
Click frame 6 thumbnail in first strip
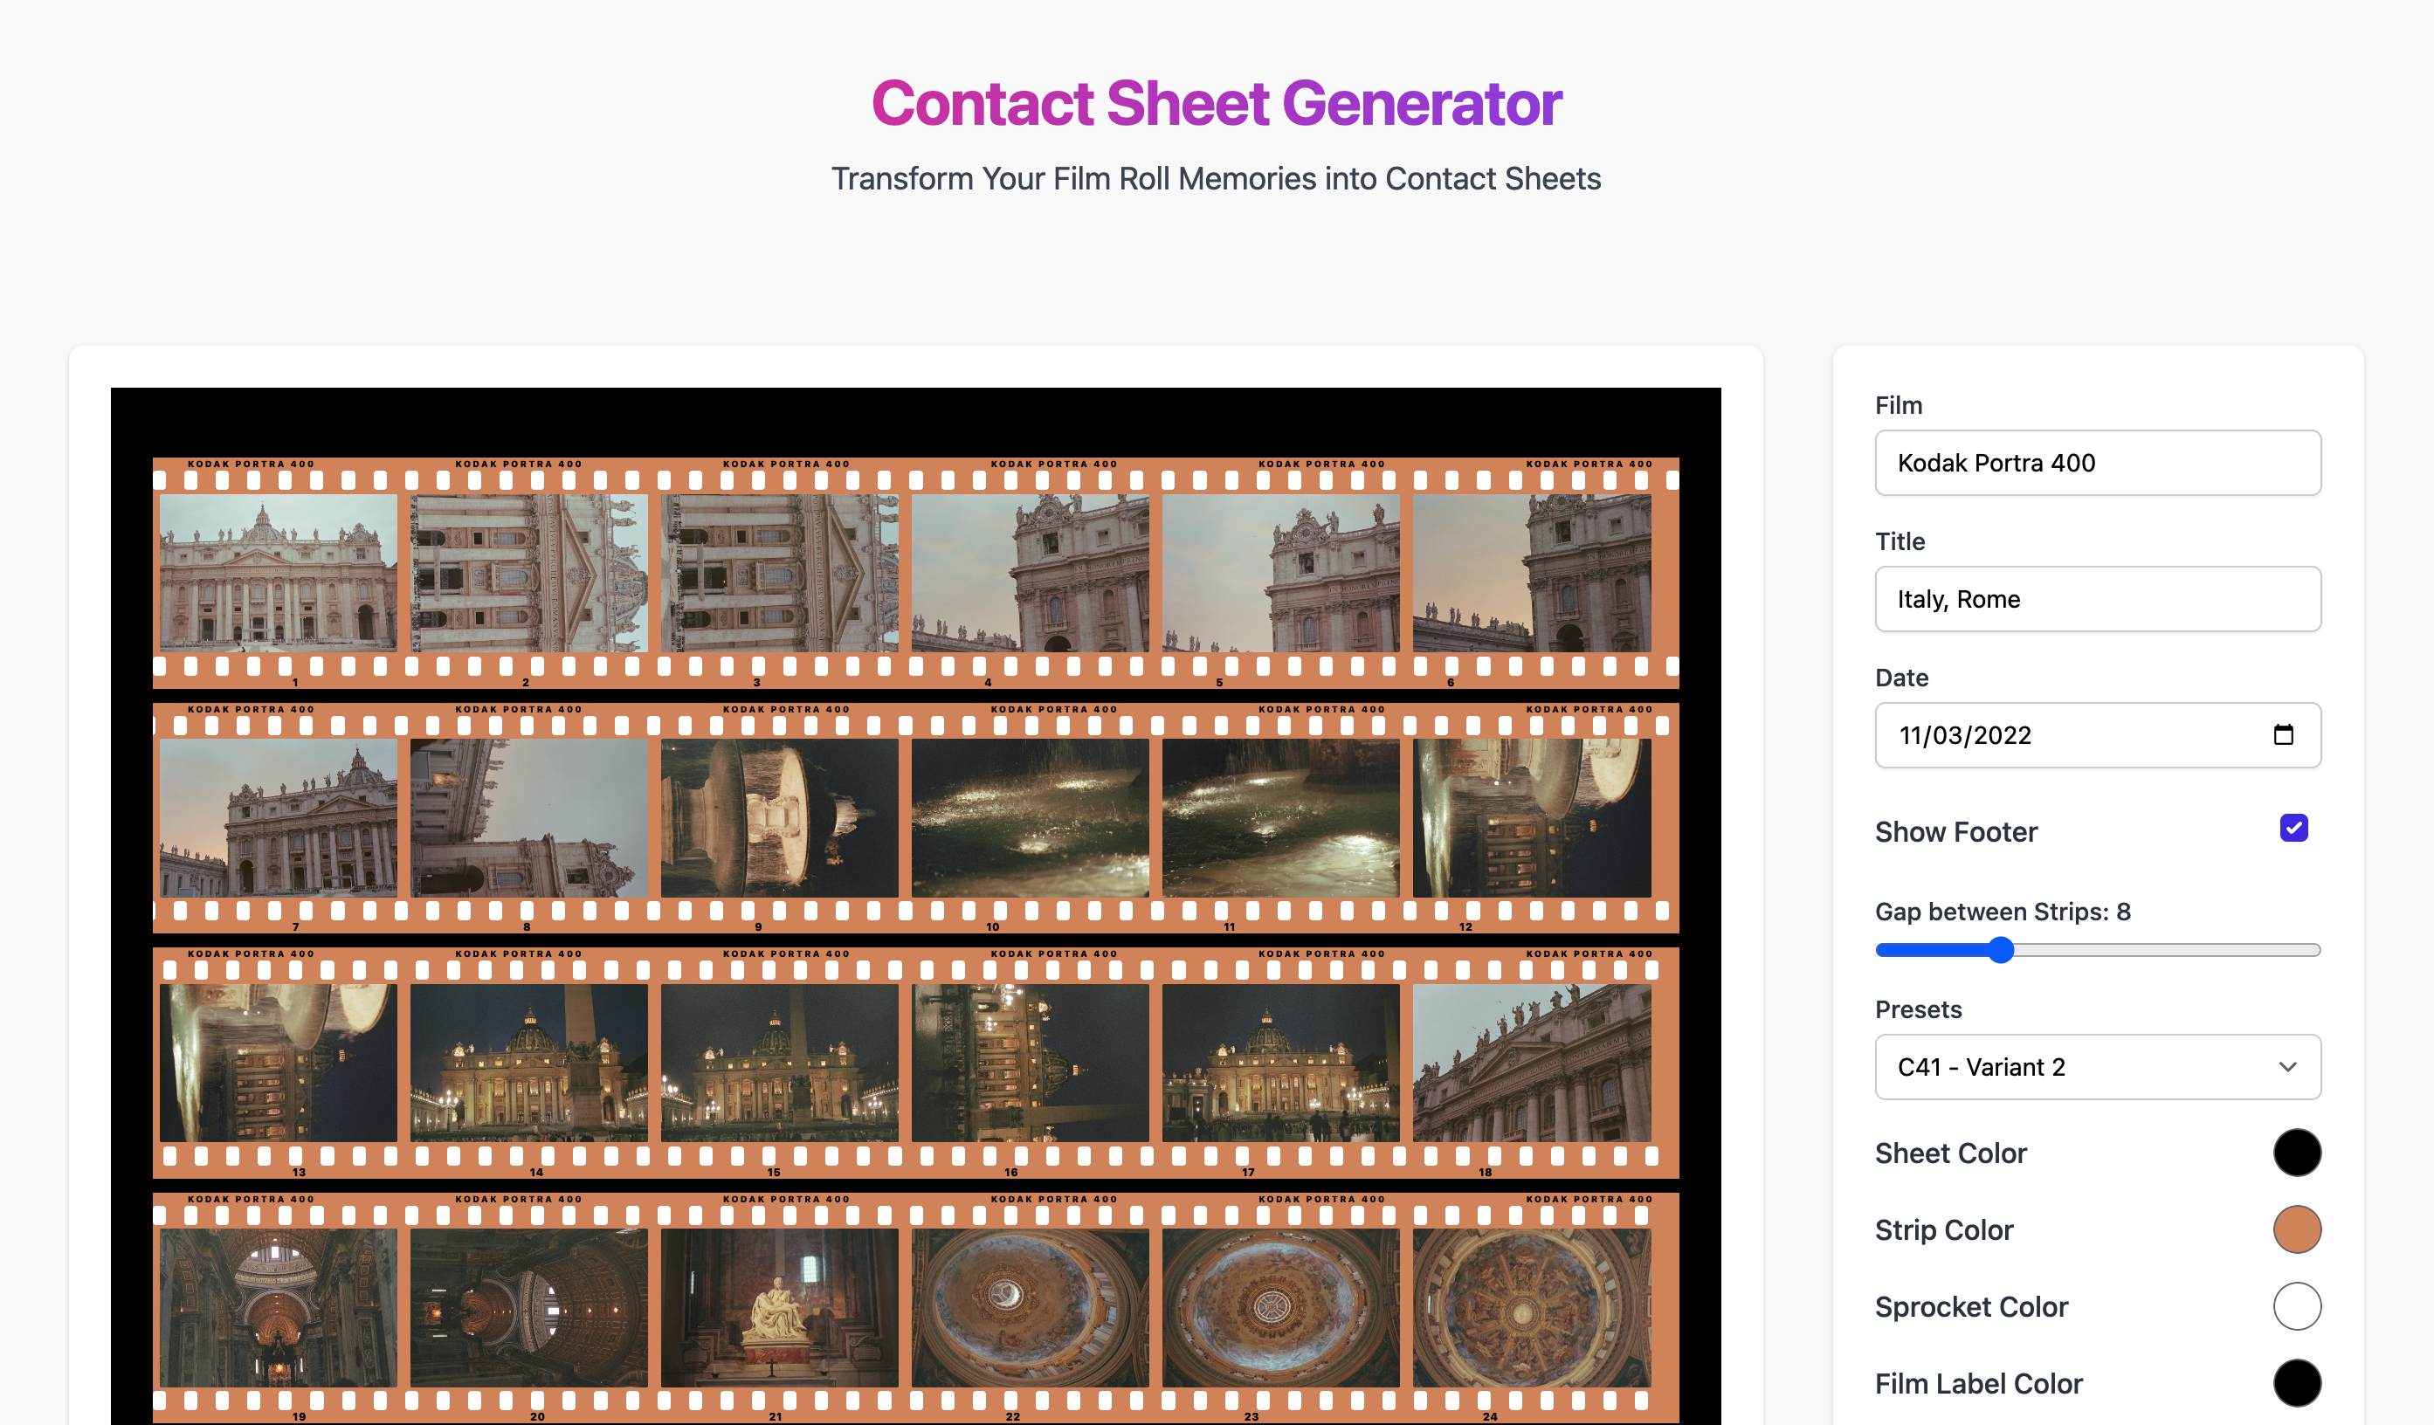(1531, 573)
